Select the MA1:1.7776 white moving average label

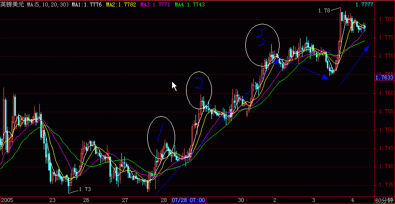click(x=87, y=4)
